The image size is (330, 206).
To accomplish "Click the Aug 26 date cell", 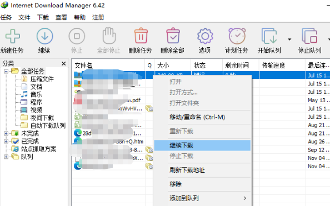I will pyautogui.click(x=318, y=142).
